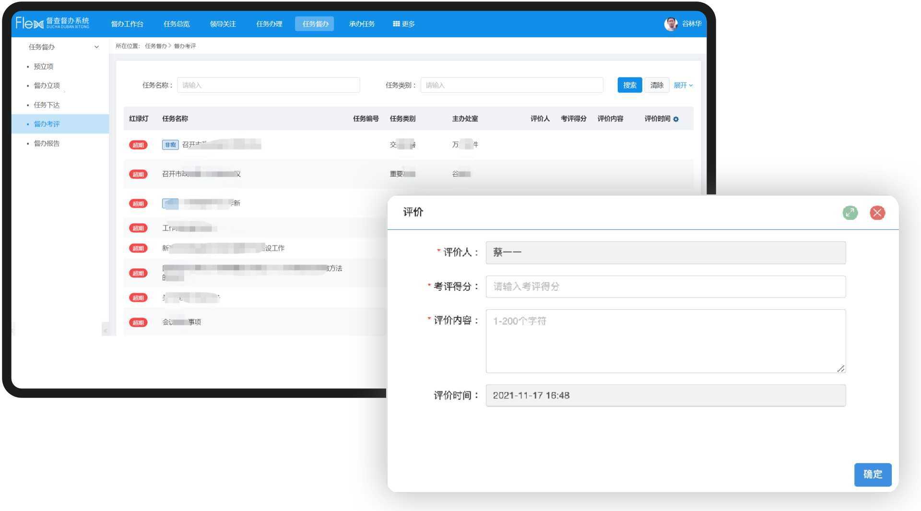The image size is (921, 511).
Task: Focus the 任务类别 search field
Action: coord(512,85)
